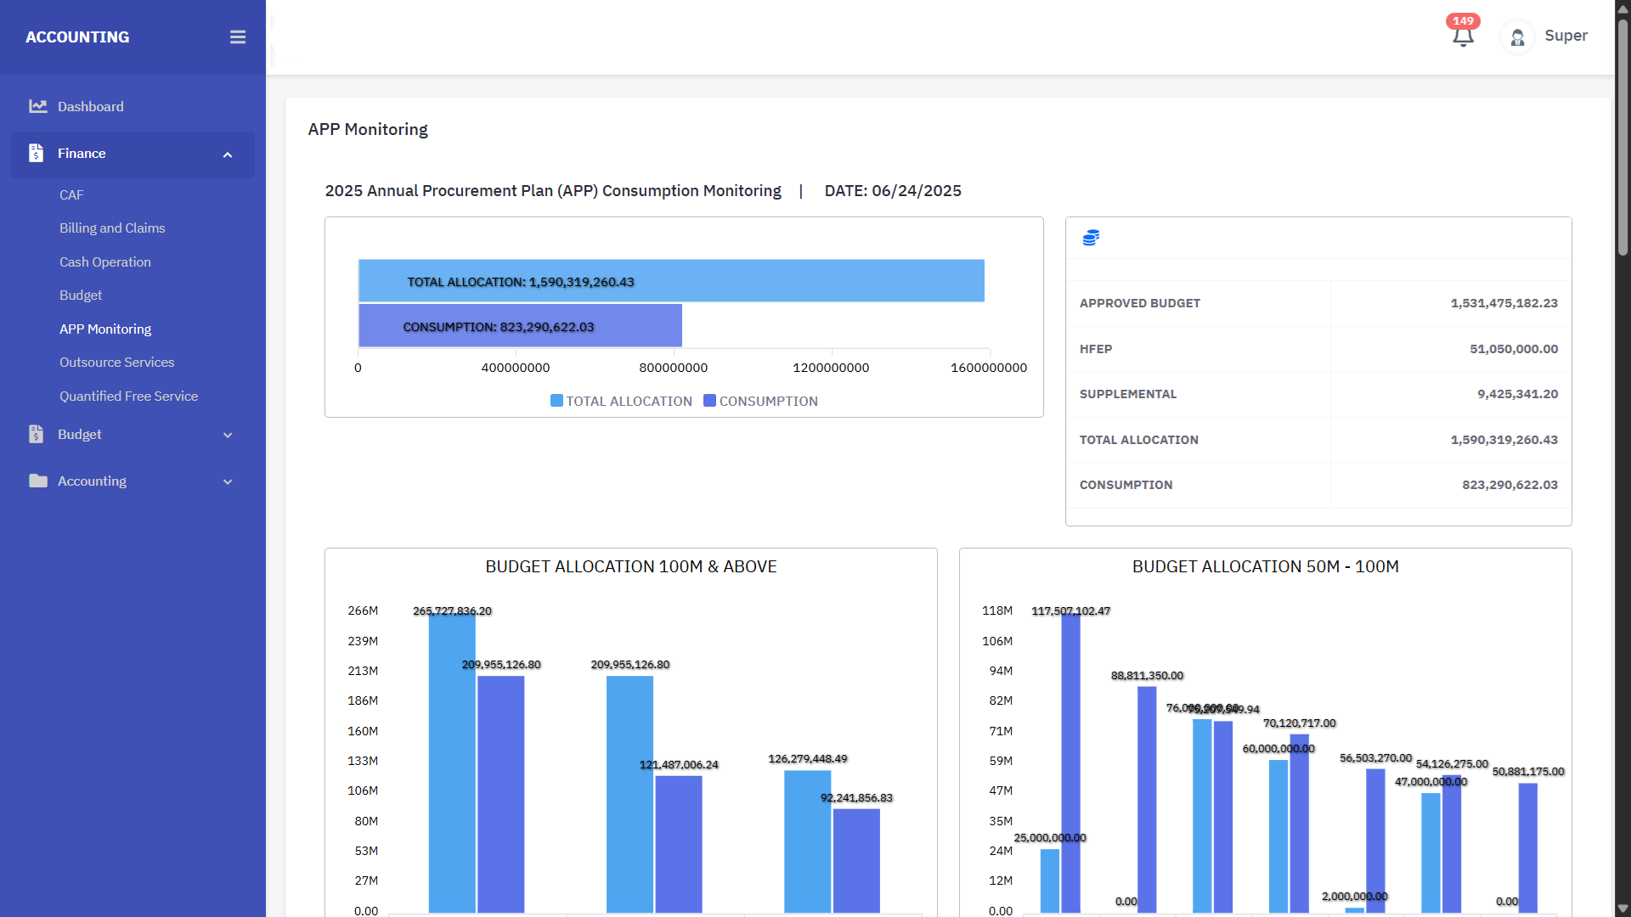
Task: Click the Dashboard chart icon
Action: 37,106
